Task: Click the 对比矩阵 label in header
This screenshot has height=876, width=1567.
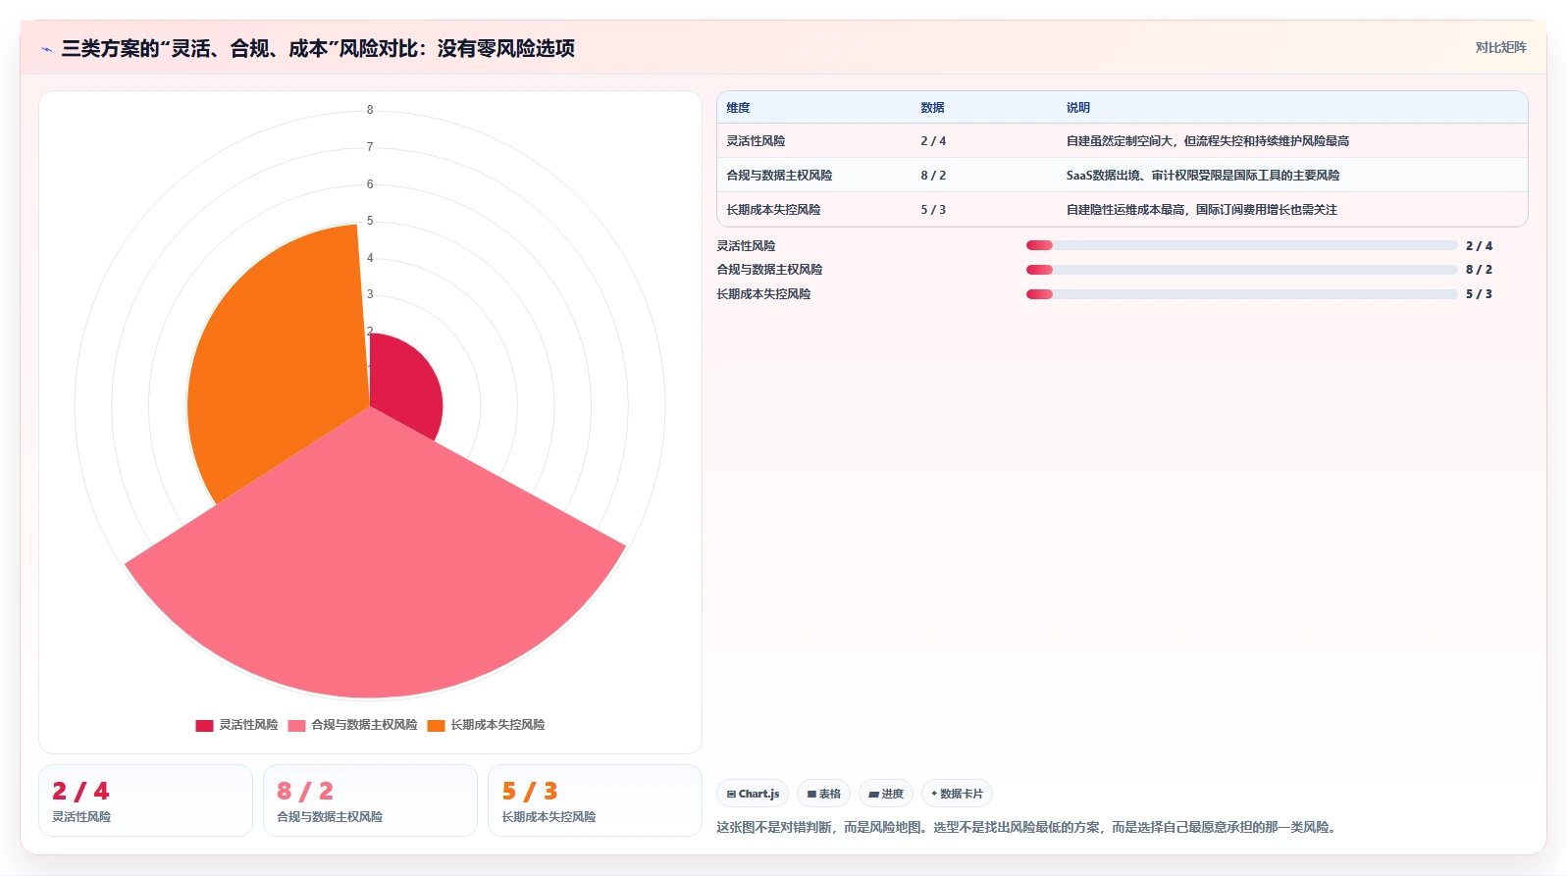Action: (1500, 47)
